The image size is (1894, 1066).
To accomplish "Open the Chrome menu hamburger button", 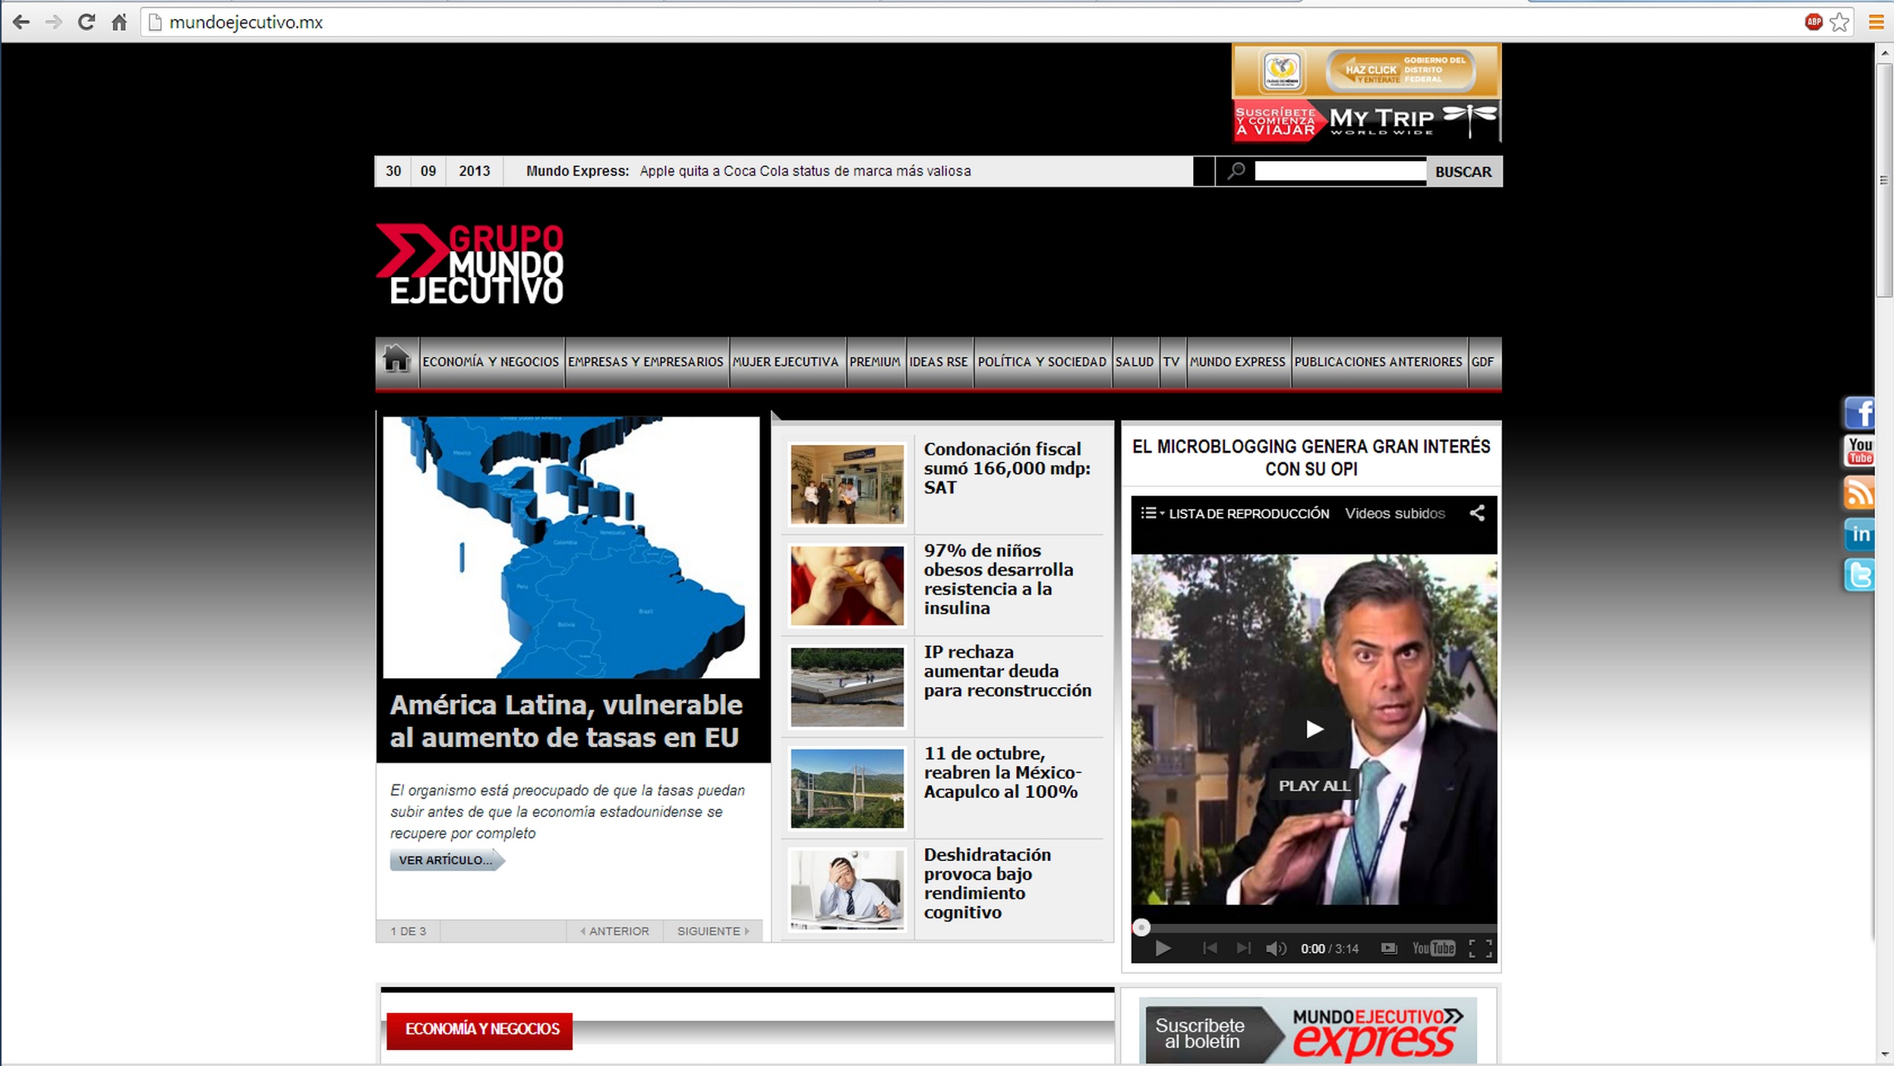I will coord(1876,22).
